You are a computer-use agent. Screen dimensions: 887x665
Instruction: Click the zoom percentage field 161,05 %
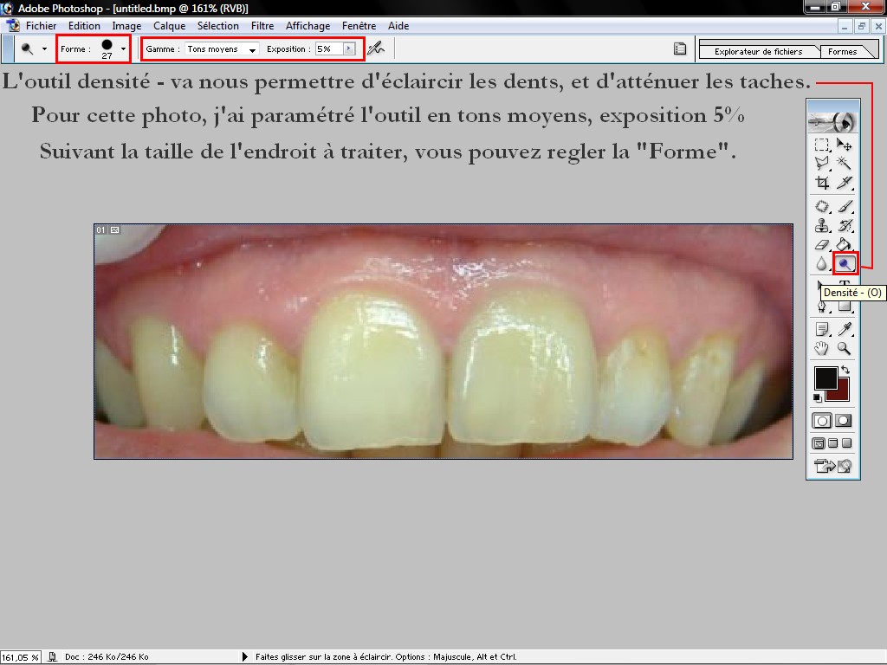pos(21,657)
